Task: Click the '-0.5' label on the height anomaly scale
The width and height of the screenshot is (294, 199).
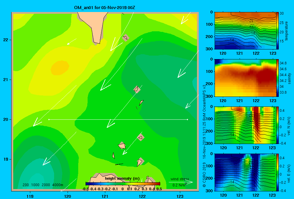Action: tap(85, 189)
